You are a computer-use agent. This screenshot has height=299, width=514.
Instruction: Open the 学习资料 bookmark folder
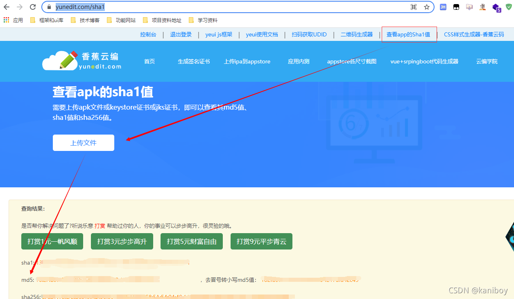click(x=203, y=20)
